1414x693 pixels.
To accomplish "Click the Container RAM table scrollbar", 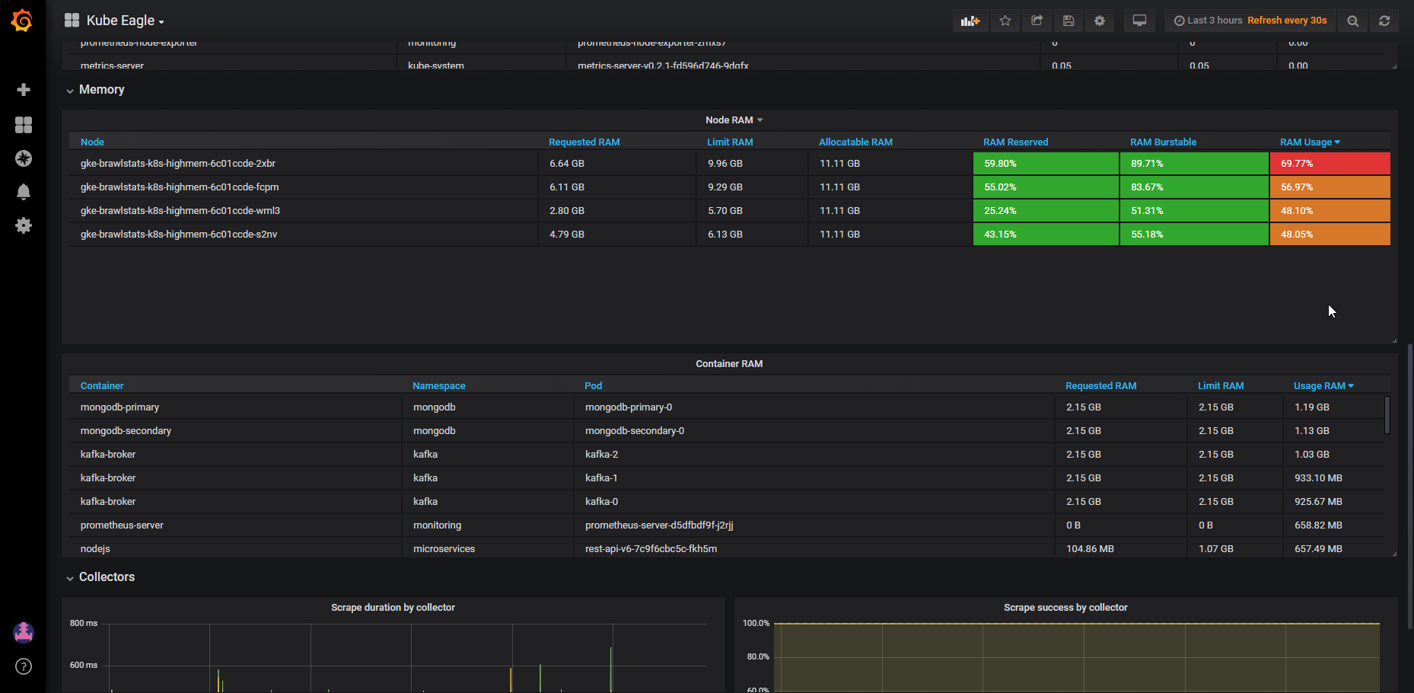I will pos(1387,415).
